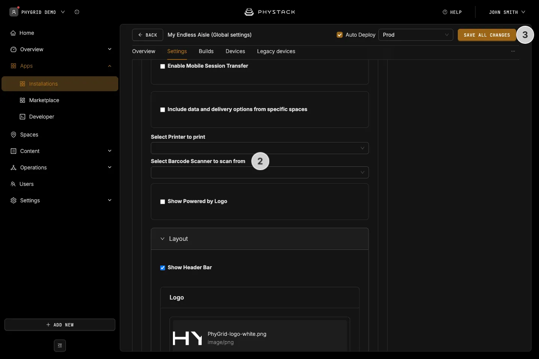Image resolution: width=539 pixels, height=359 pixels.
Task: Open the Select Printer to print dropdown
Action: tap(260, 148)
